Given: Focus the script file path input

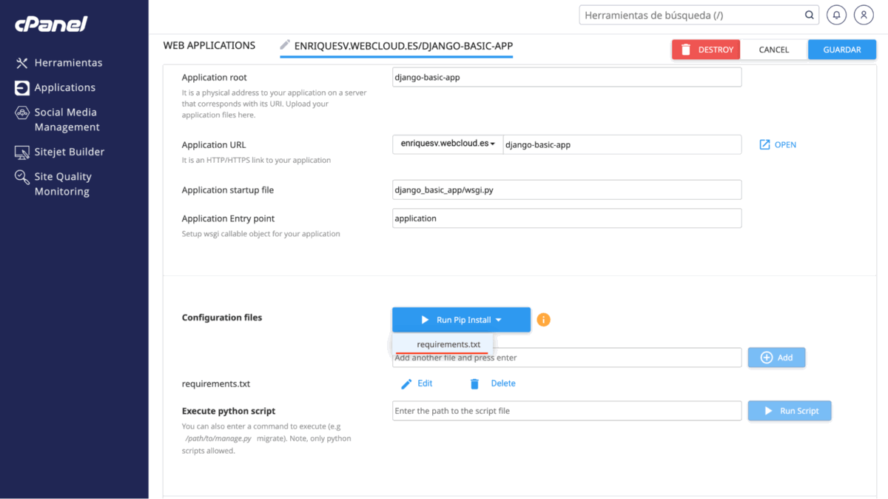Looking at the screenshot, I should pos(567,411).
